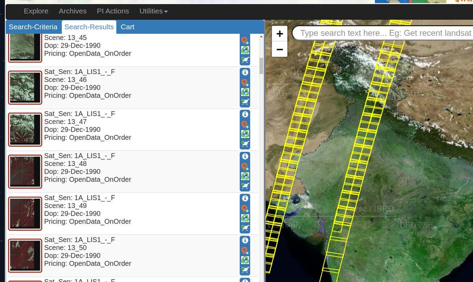
Task: Click the map marker icon for scene 13_47
Action: tap(245, 124)
